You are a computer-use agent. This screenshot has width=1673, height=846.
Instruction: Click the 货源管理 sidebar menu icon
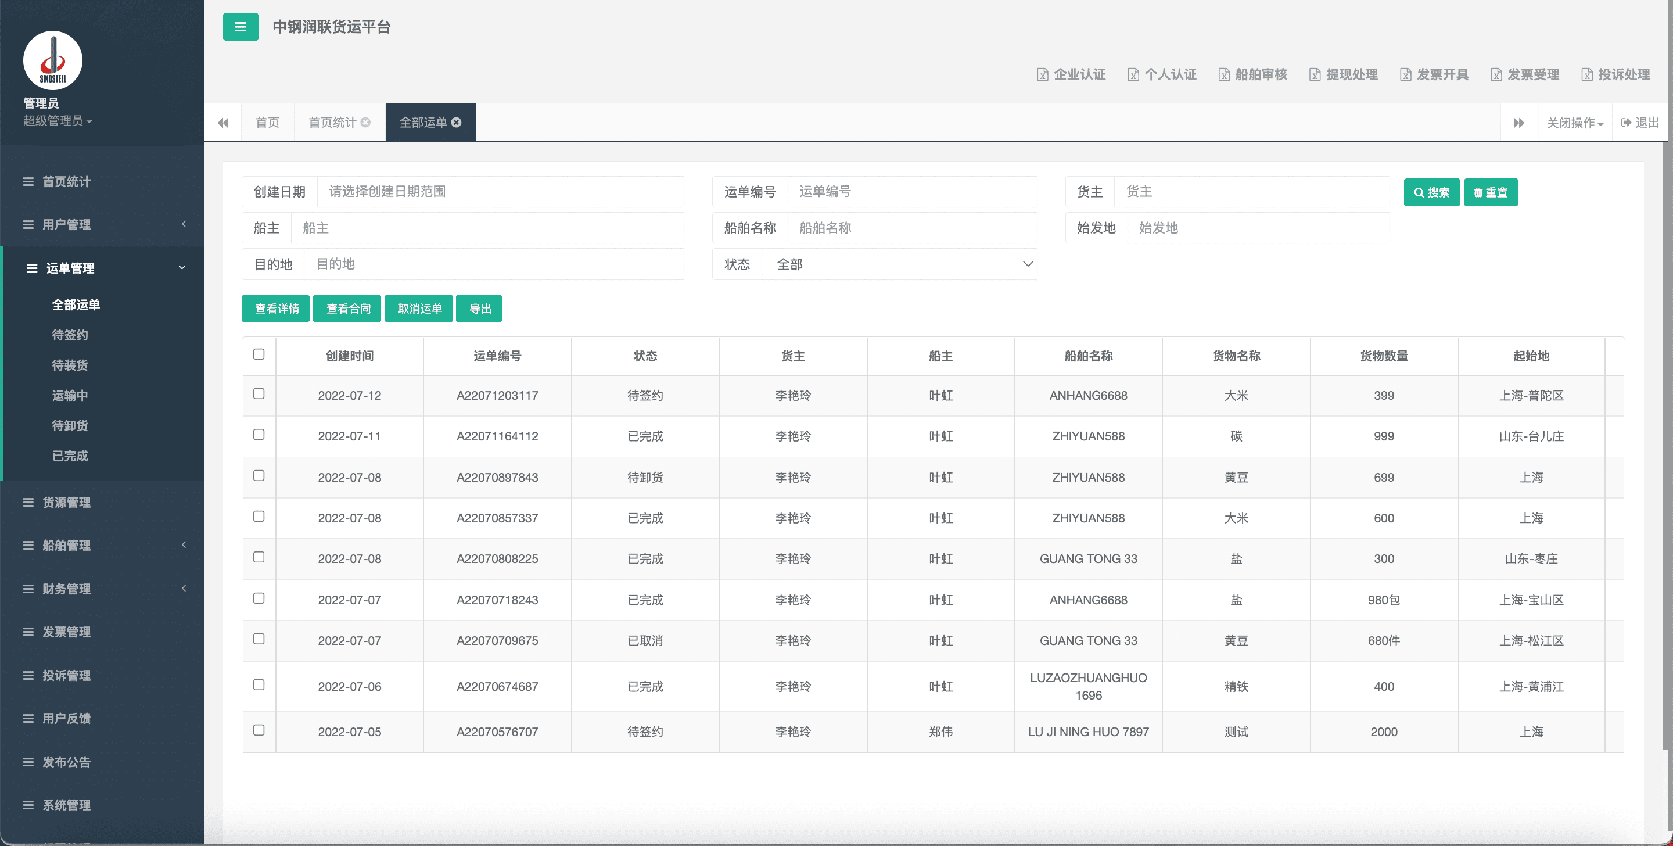[x=28, y=502]
